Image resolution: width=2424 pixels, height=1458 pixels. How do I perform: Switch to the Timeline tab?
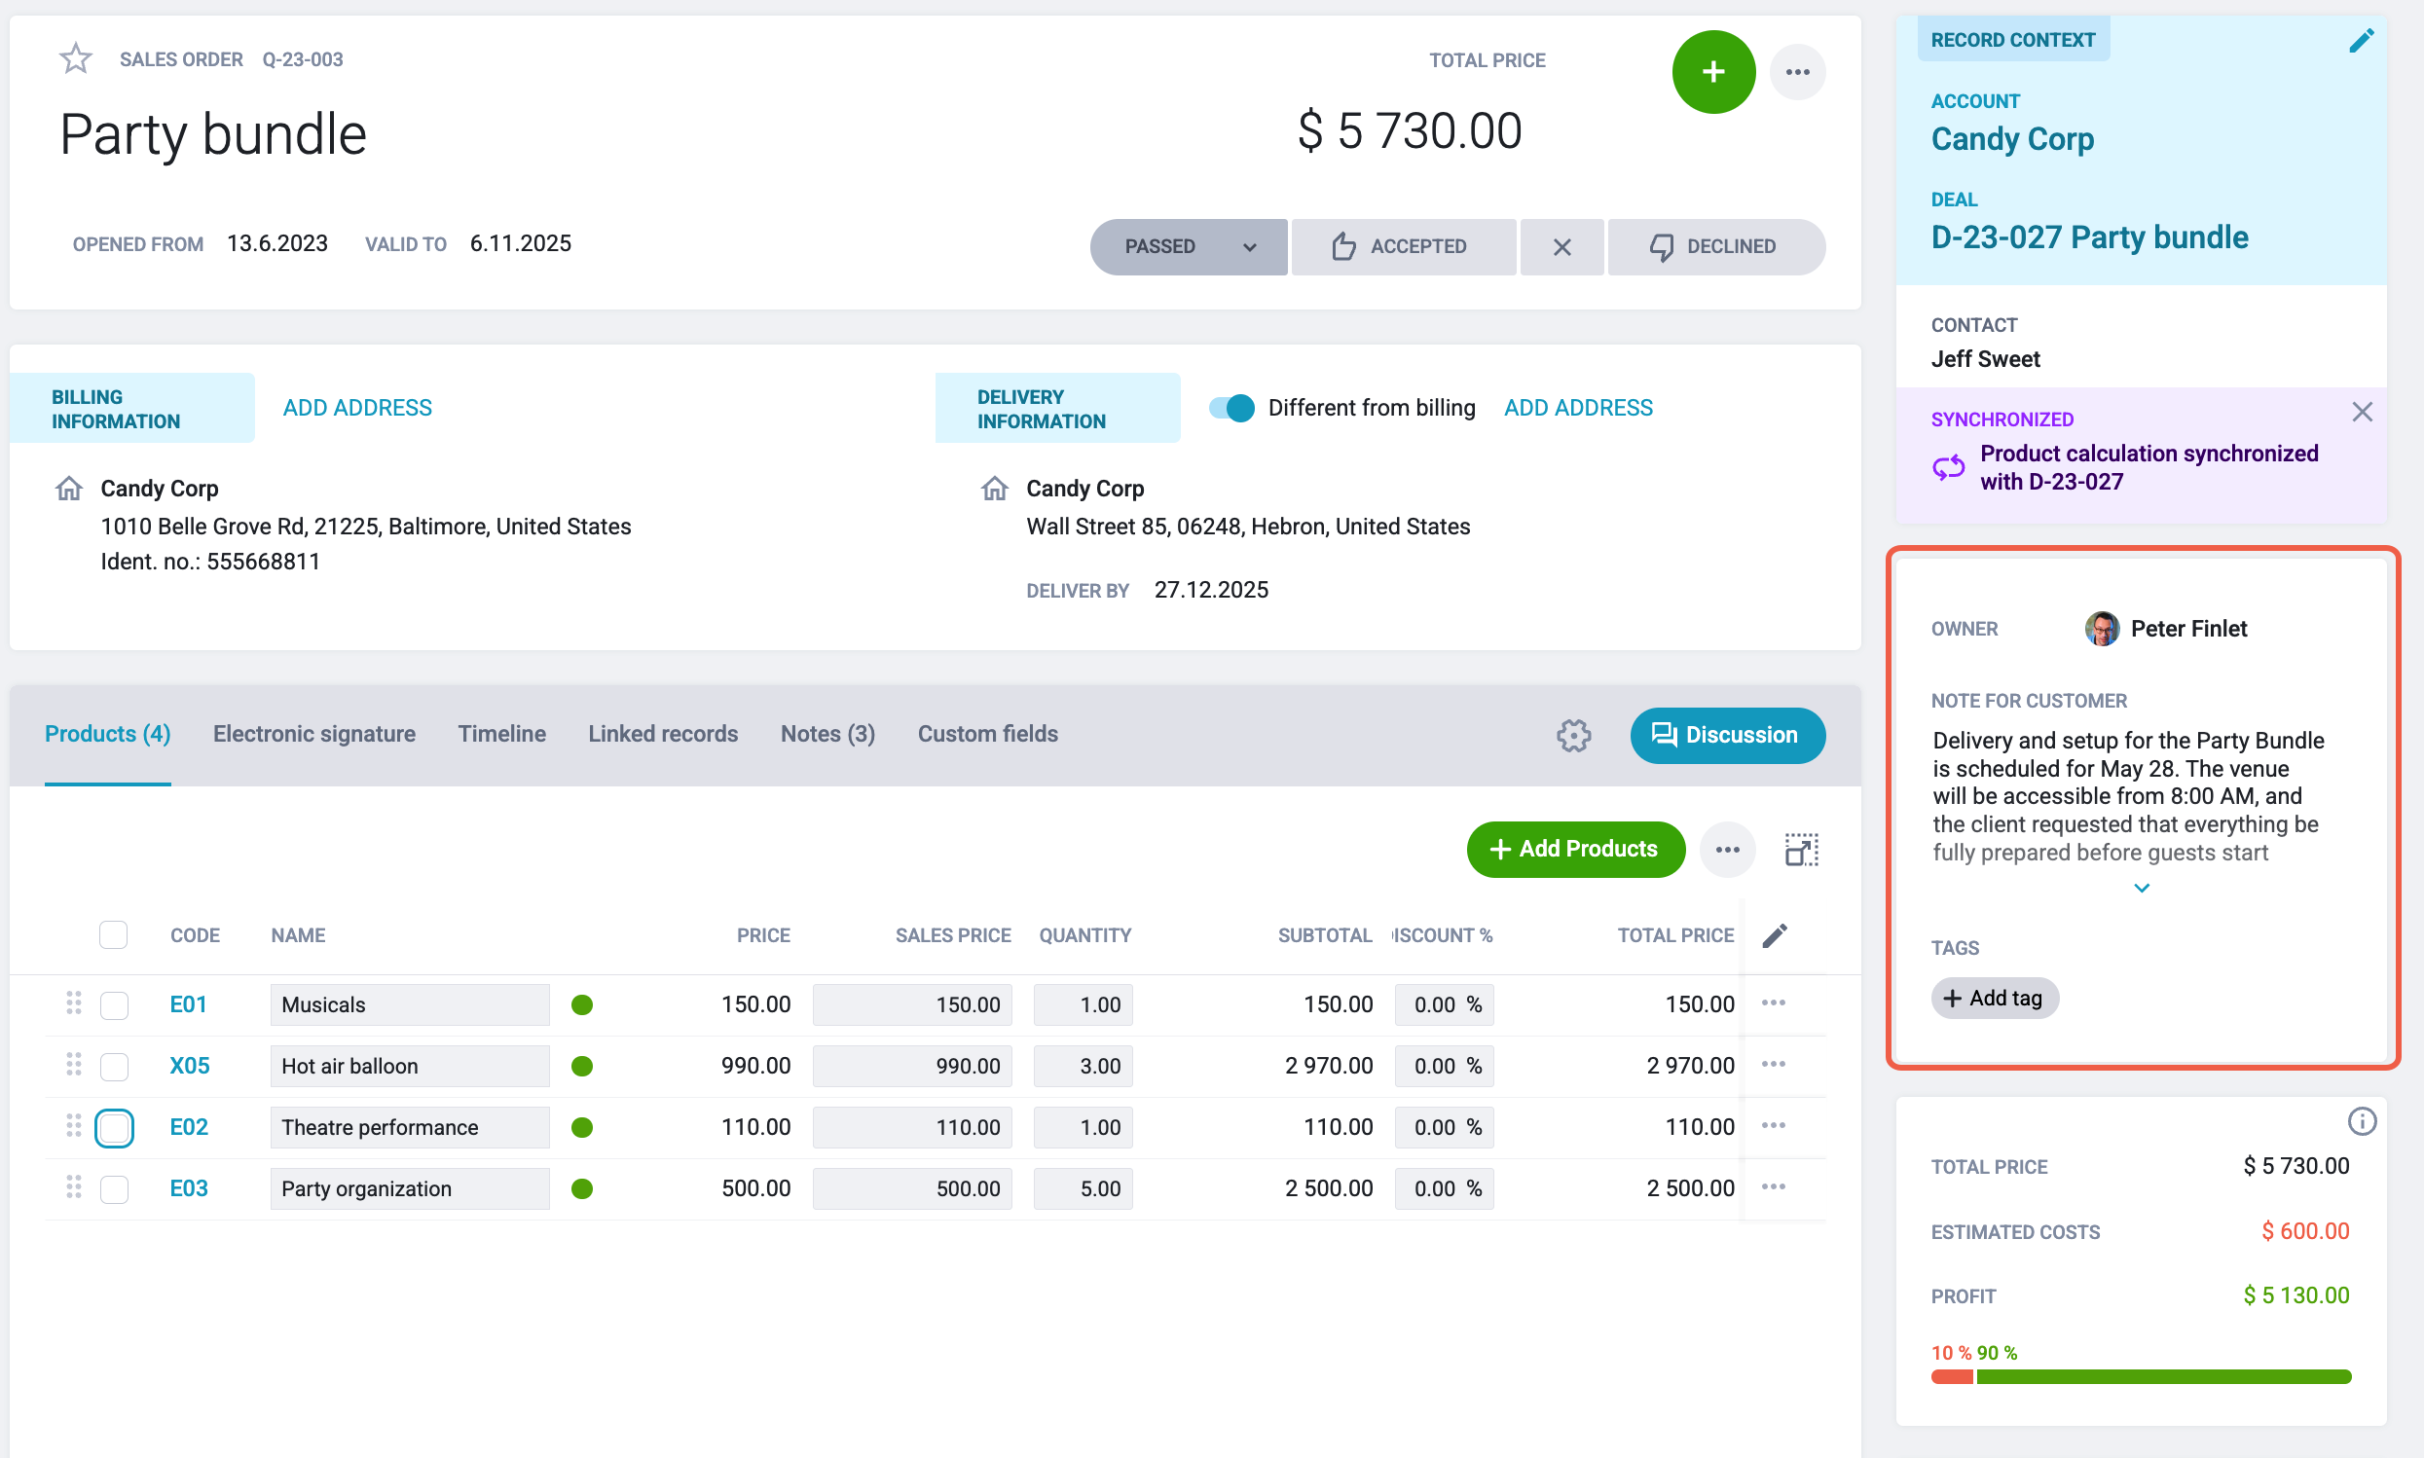click(x=501, y=734)
